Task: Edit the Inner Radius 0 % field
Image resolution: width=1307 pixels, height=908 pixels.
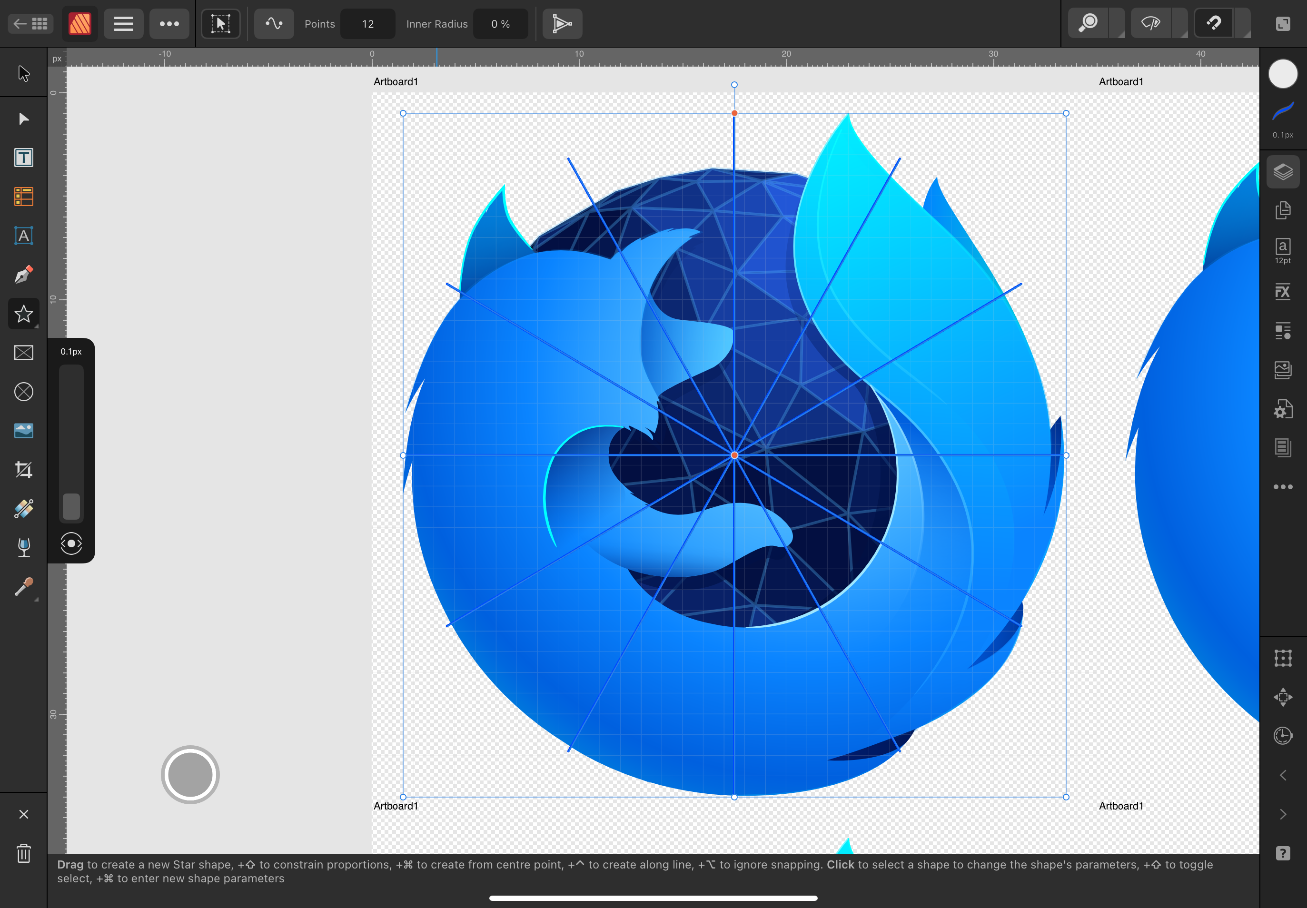Action: (500, 24)
